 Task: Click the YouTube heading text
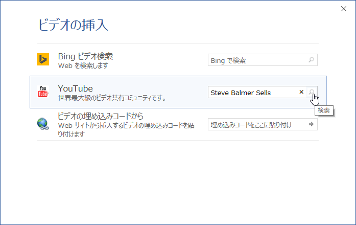click(75, 88)
